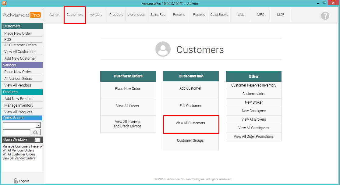
Task: Switch to W: All Customer Orders window
Action: (19, 154)
